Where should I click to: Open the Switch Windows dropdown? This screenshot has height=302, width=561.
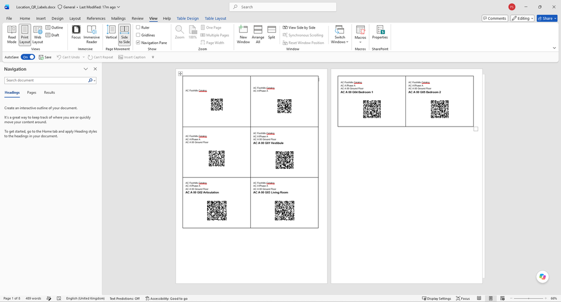pyautogui.click(x=340, y=35)
